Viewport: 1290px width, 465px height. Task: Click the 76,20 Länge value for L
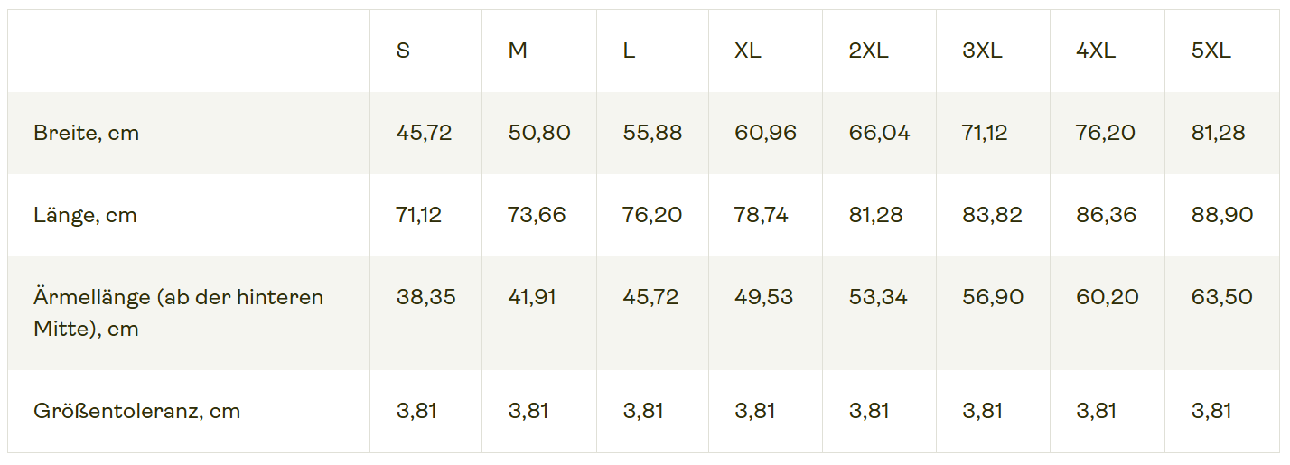652,216
